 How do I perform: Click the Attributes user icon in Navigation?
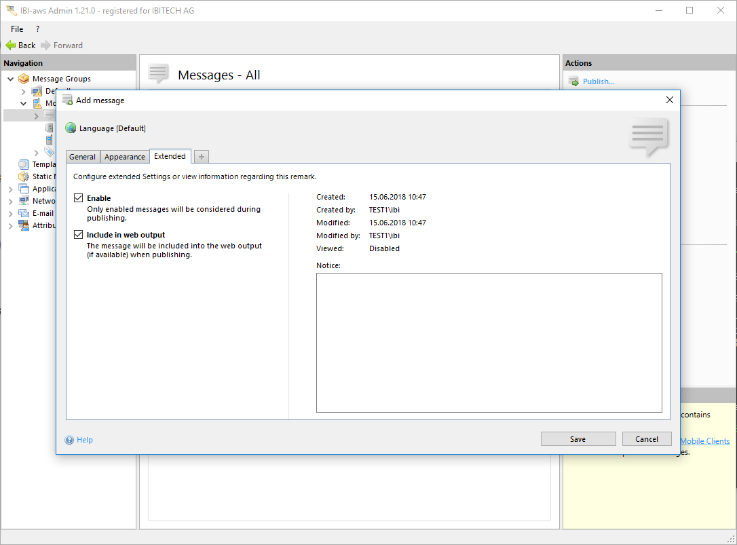click(24, 225)
